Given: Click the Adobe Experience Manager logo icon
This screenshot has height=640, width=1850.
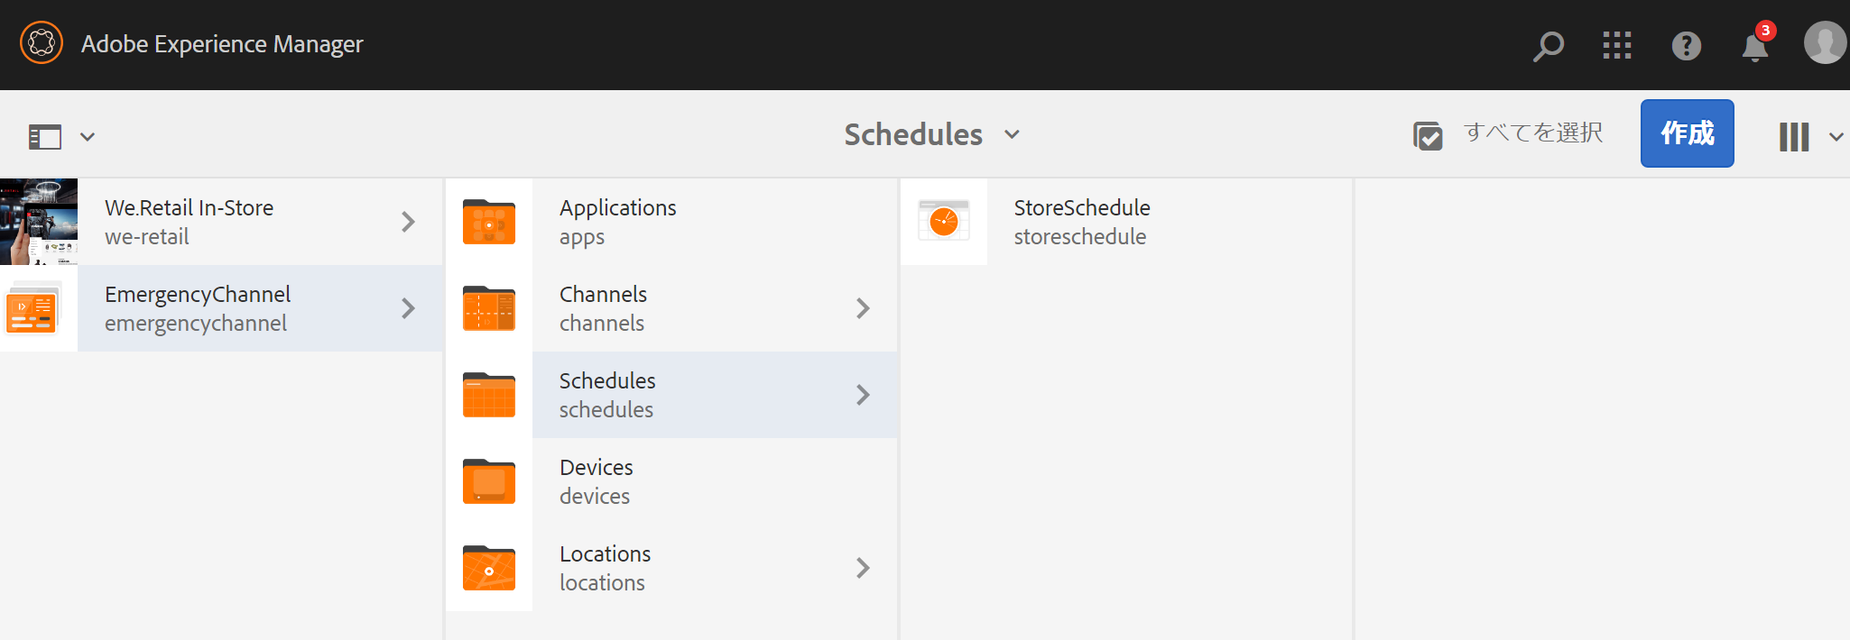Looking at the screenshot, I should [42, 43].
